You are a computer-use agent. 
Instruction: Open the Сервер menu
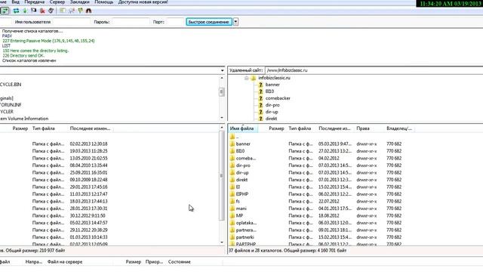[x=57, y=2]
